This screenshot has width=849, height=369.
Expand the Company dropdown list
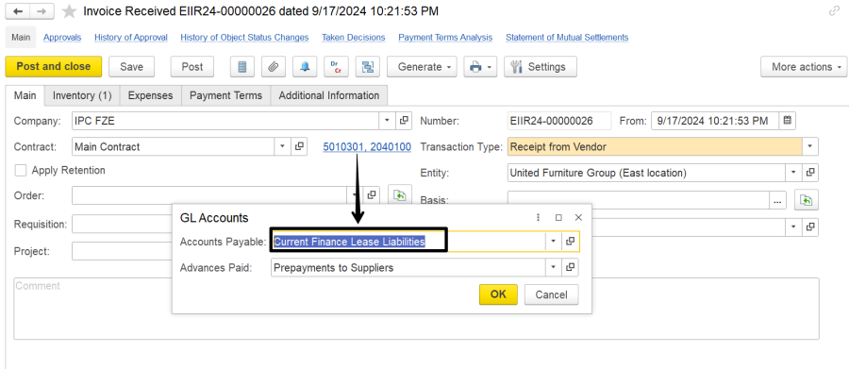coord(387,121)
